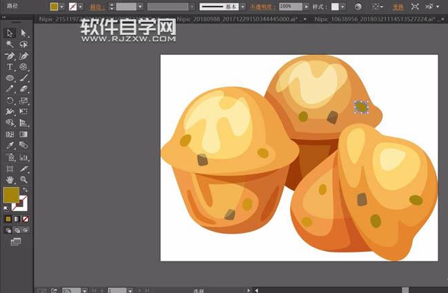448x293 pixels.
Task: Enable Draw Normal mode
Action: 8,230
